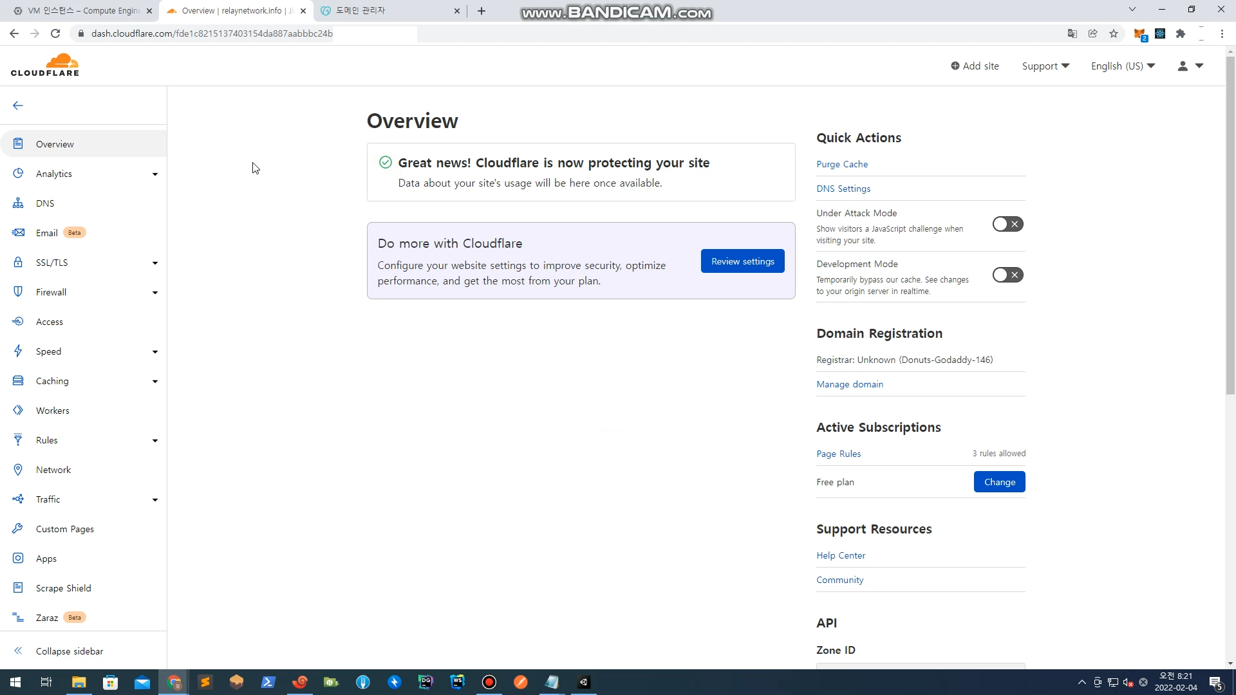Viewport: 1236px width, 695px height.
Task: Switch to the VM Compute Engine tab
Action: pos(84,11)
